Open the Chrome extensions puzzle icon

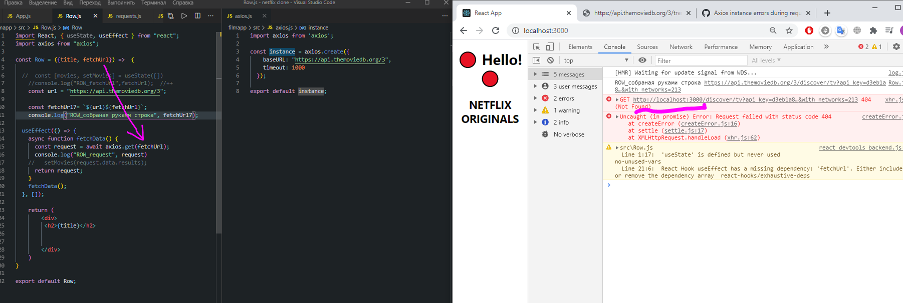coord(873,30)
